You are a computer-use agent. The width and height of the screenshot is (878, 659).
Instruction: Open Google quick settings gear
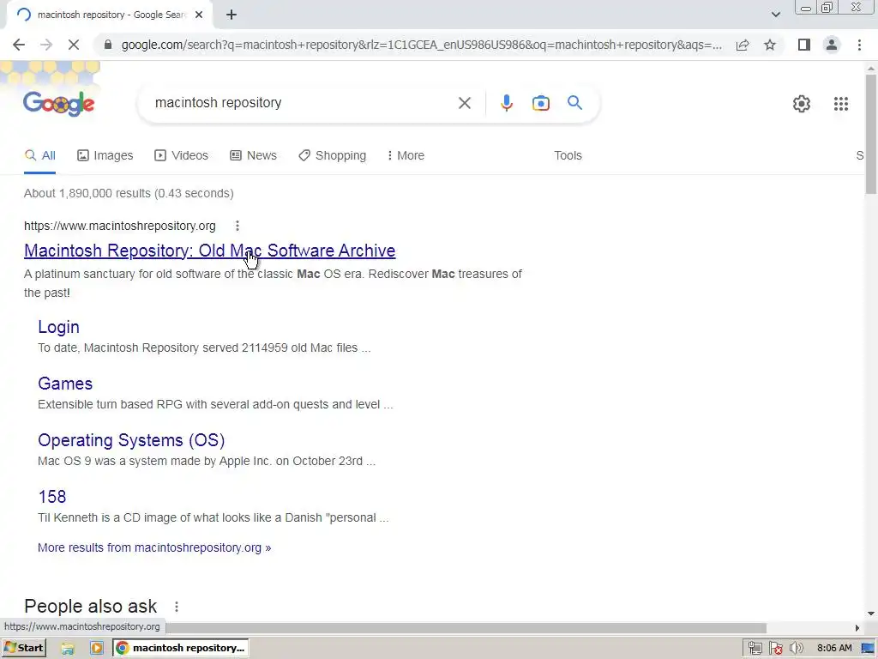tap(802, 104)
